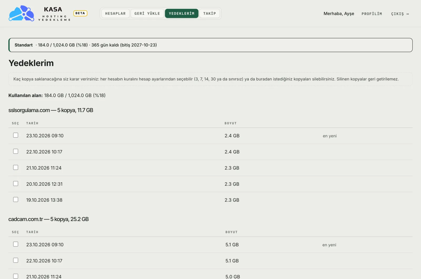Click the Kasa cloud logo icon
This screenshot has height=279, width=421.
(x=21, y=13)
